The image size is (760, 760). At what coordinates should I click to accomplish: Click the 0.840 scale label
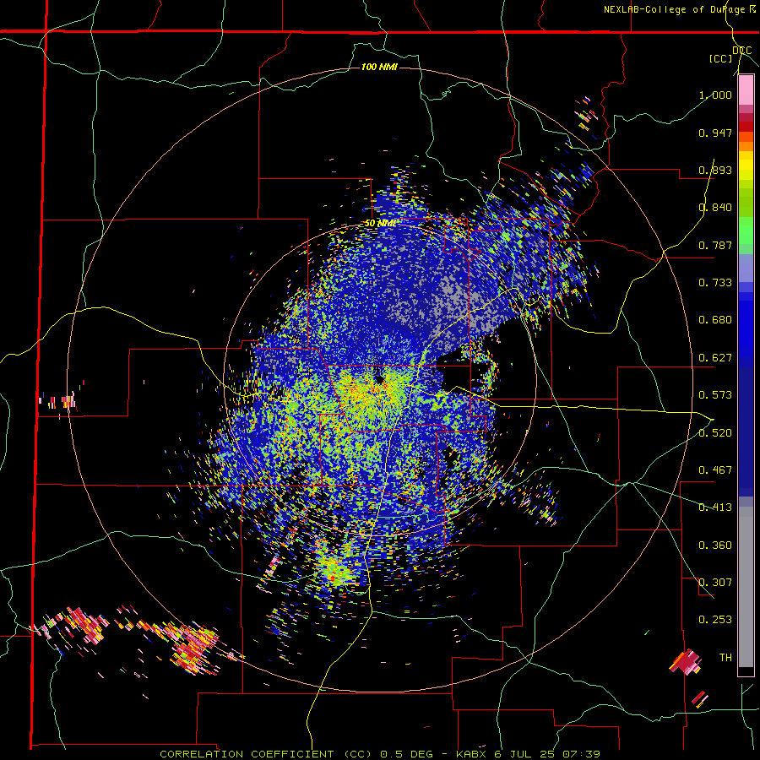coord(715,208)
